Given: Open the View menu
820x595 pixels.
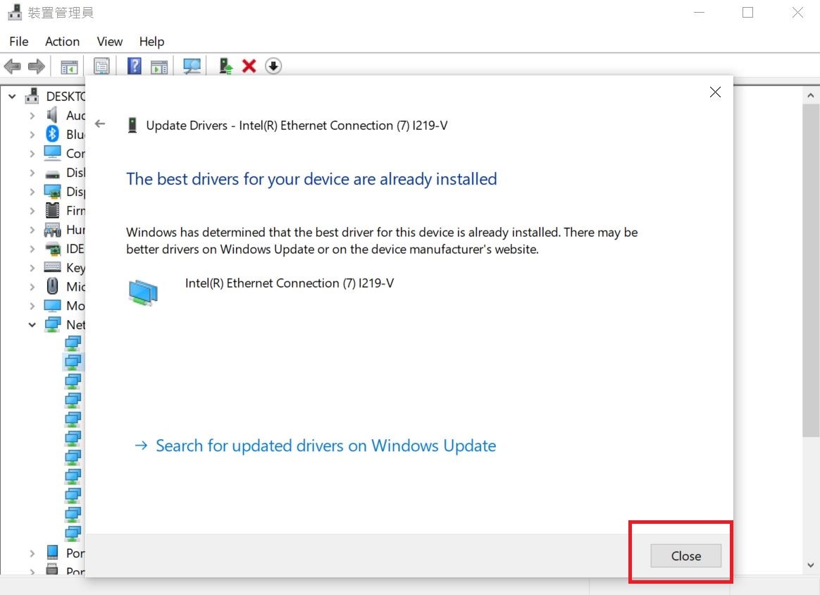Looking at the screenshot, I should pos(109,42).
